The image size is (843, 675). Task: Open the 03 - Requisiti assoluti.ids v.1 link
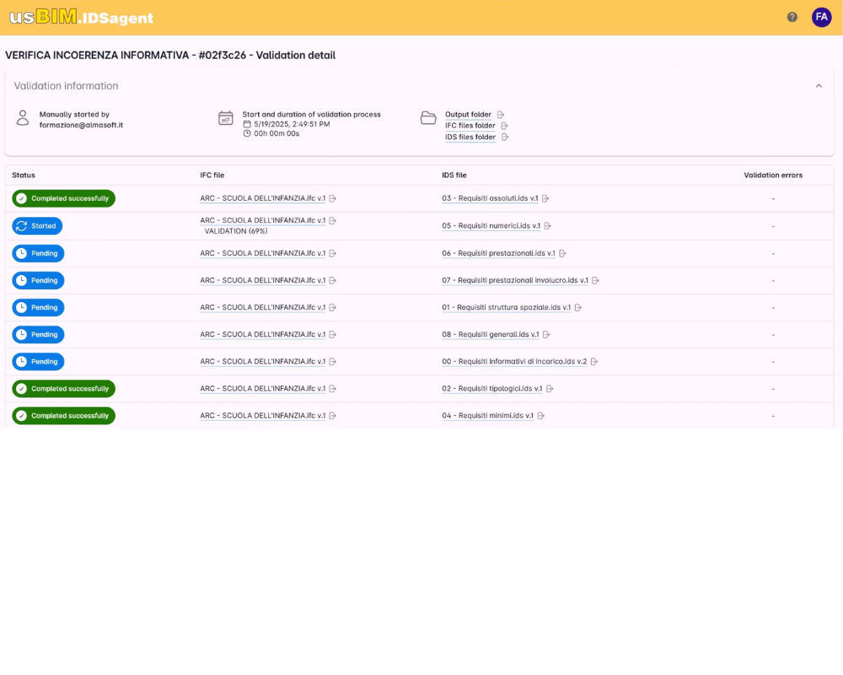click(490, 198)
